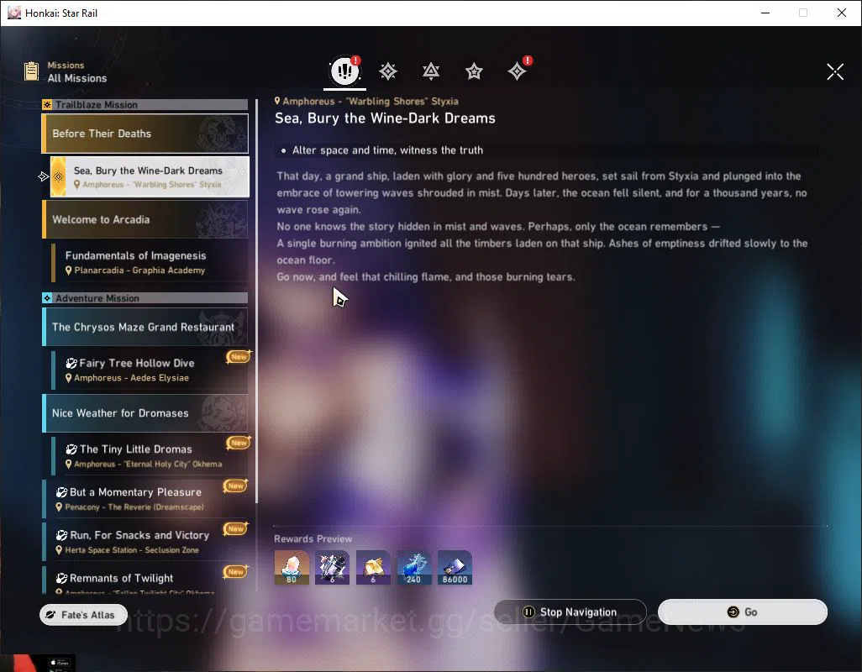This screenshot has height=672, width=862.
Task: Click the location pin for Amphoreus - Aedes Elysiae
Action: (69, 378)
